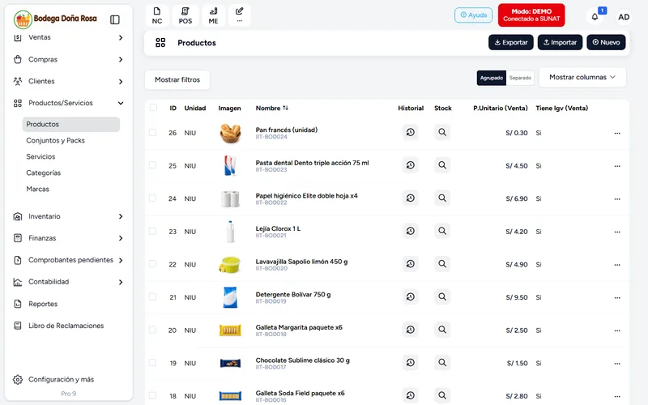Screen dimensions: 648x405
Task: Open Configuración y más gear
Action: click(x=17, y=379)
